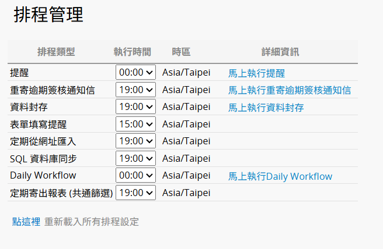Click Asia/Taipei timezone in 表單填寫提醒 row
The height and width of the screenshot is (249, 383).
tap(186, 124)
